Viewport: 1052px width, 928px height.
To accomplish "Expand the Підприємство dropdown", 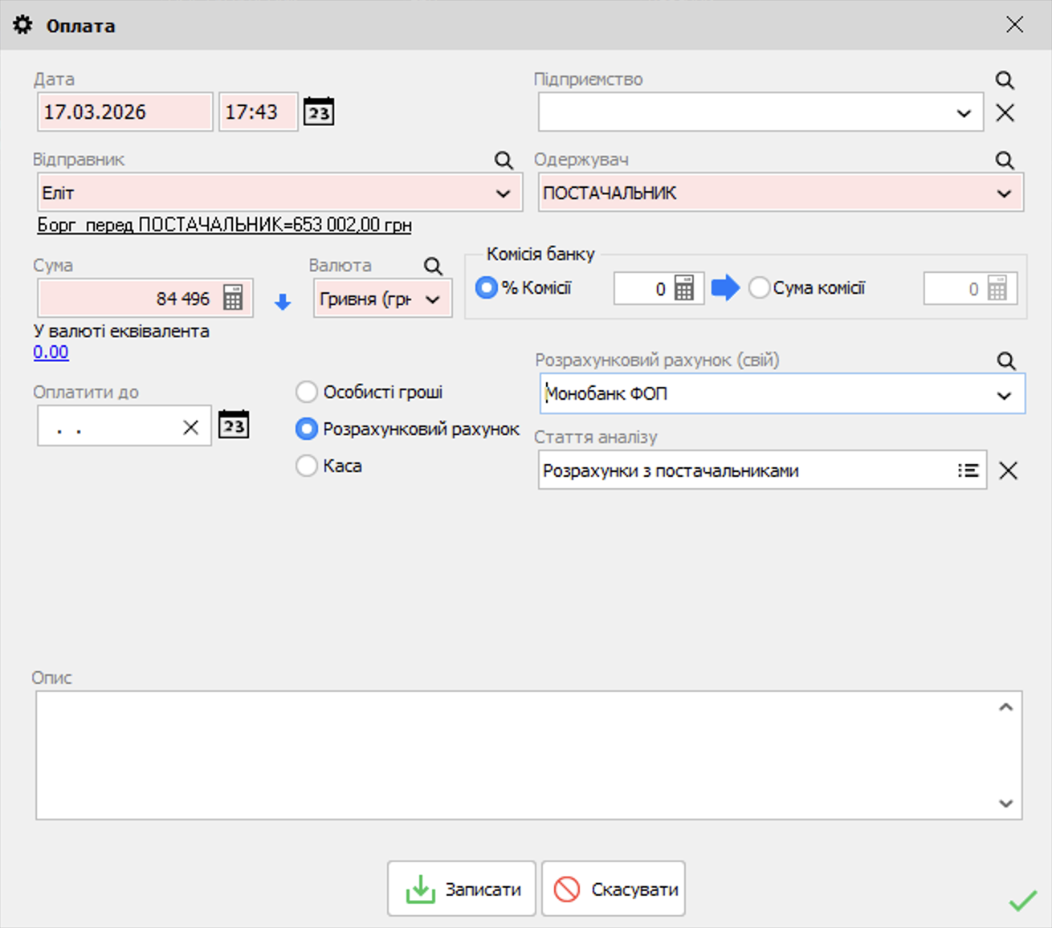I will pos(964,113).
